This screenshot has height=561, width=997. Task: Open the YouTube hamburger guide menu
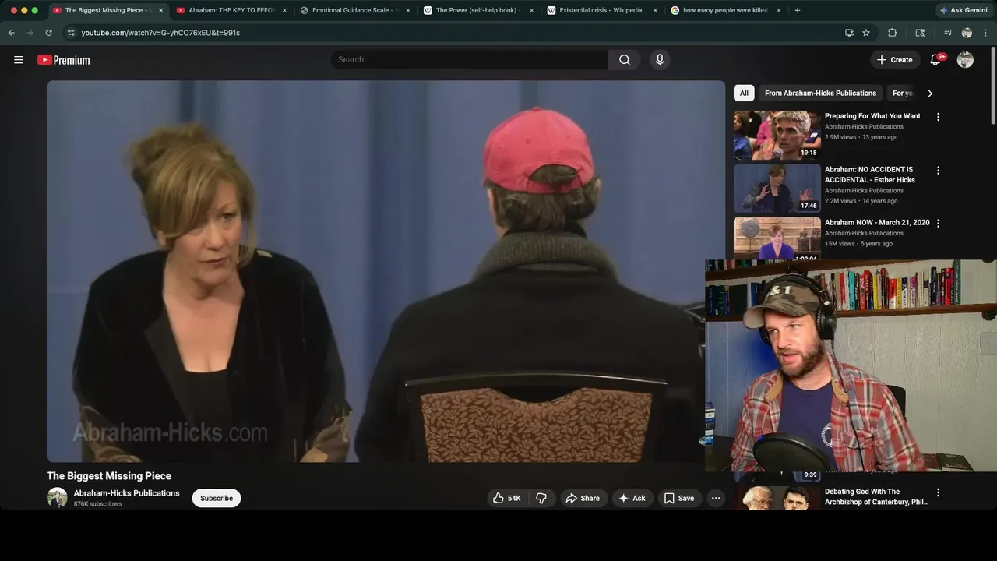click(x=19, y=60)
